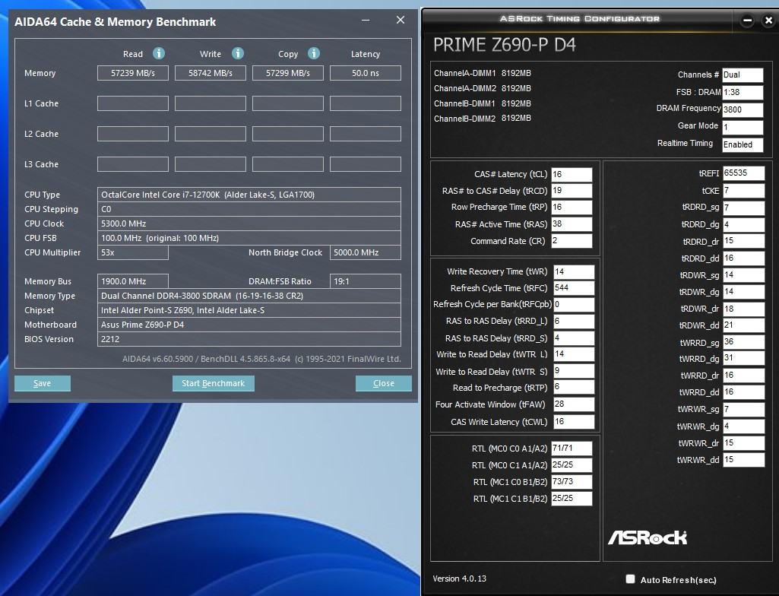Click the Refresh Cycle Time (tRFC) field
Image resolution: width=779 pixels, height=596 pixels.
[x=574, y=288]
